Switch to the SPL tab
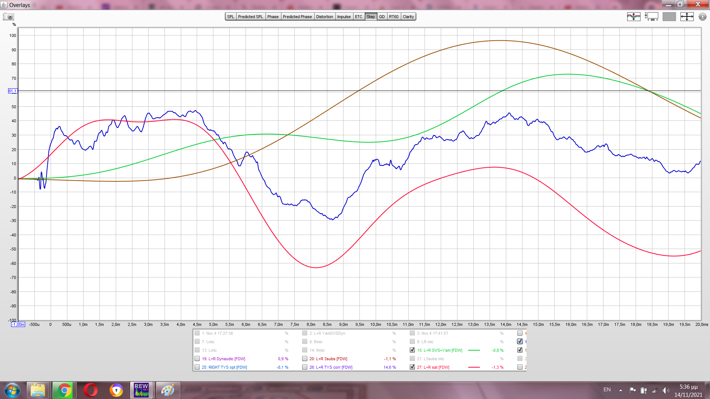 pyautogui.click(x=230, y=17)
